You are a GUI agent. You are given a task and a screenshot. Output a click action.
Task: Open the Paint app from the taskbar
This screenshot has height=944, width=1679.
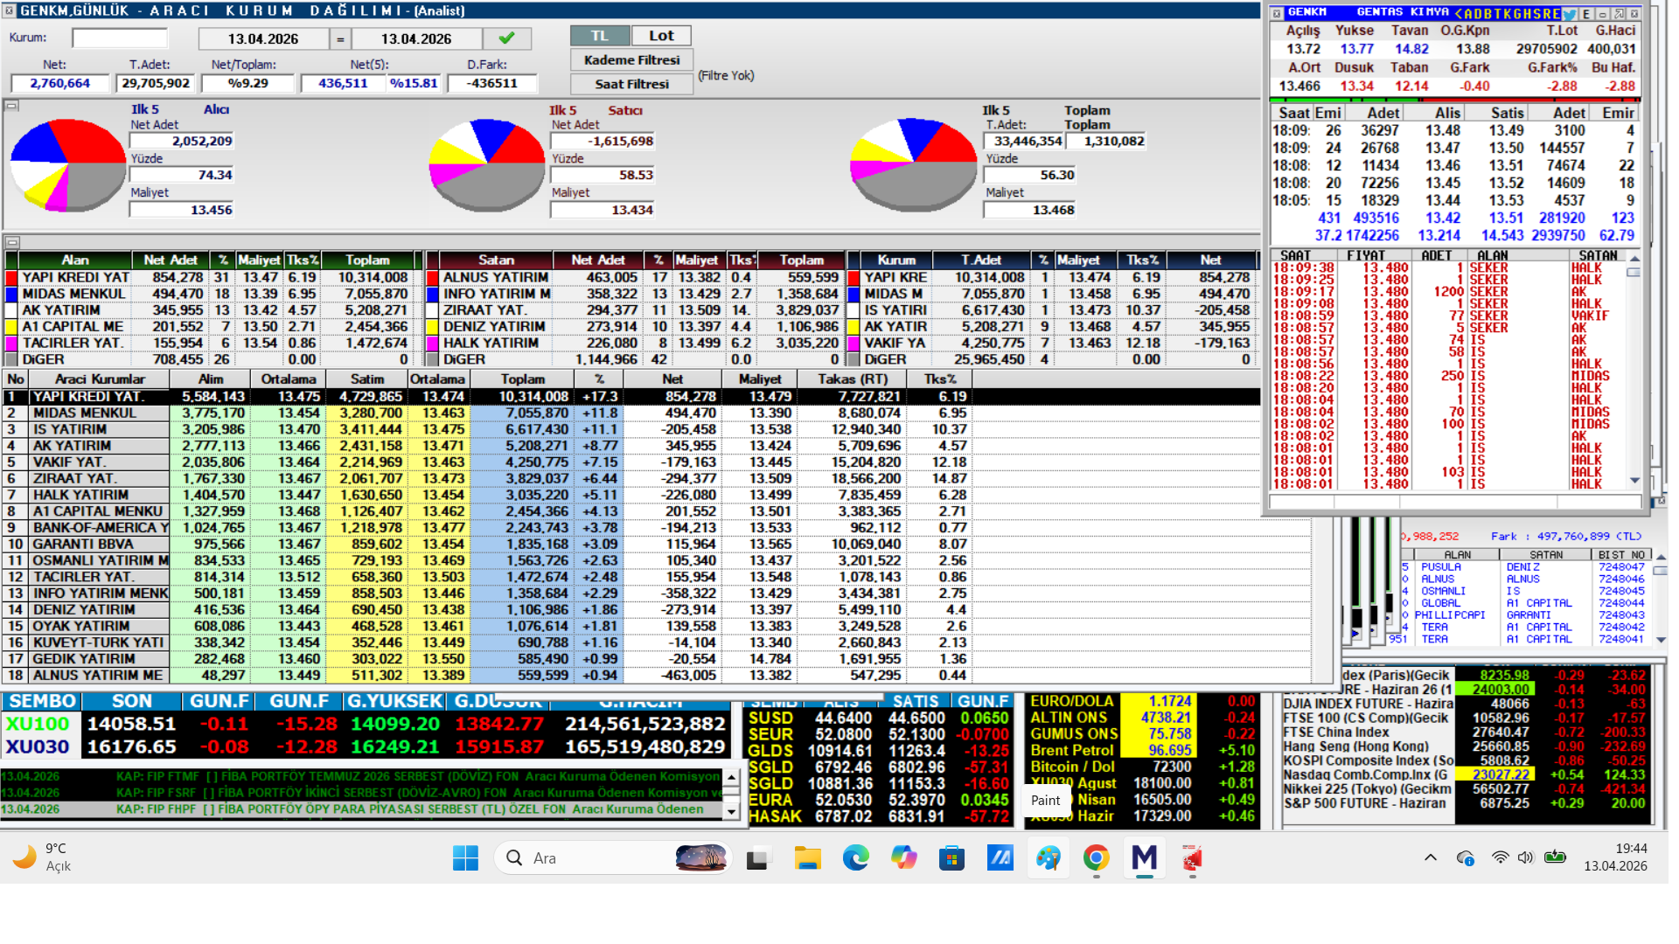pos(1048,858)
